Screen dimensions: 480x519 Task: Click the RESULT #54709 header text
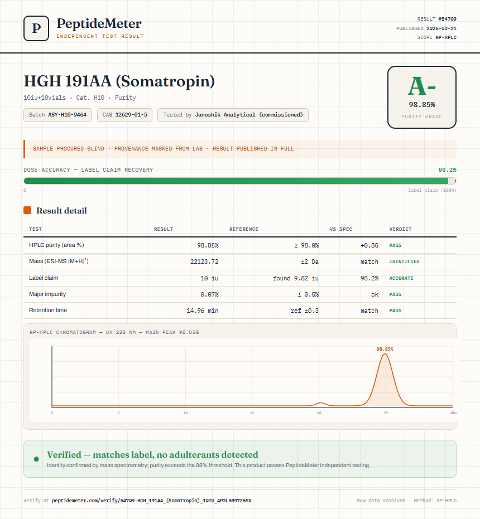[x=436, y=19]
